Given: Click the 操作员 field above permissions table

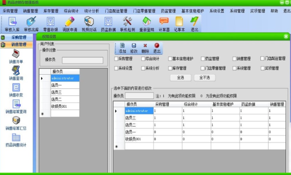Looking at the screenshot, I should click(x=139, y=96).
